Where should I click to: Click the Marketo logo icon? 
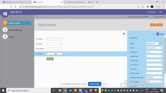[x=5, y=14]
